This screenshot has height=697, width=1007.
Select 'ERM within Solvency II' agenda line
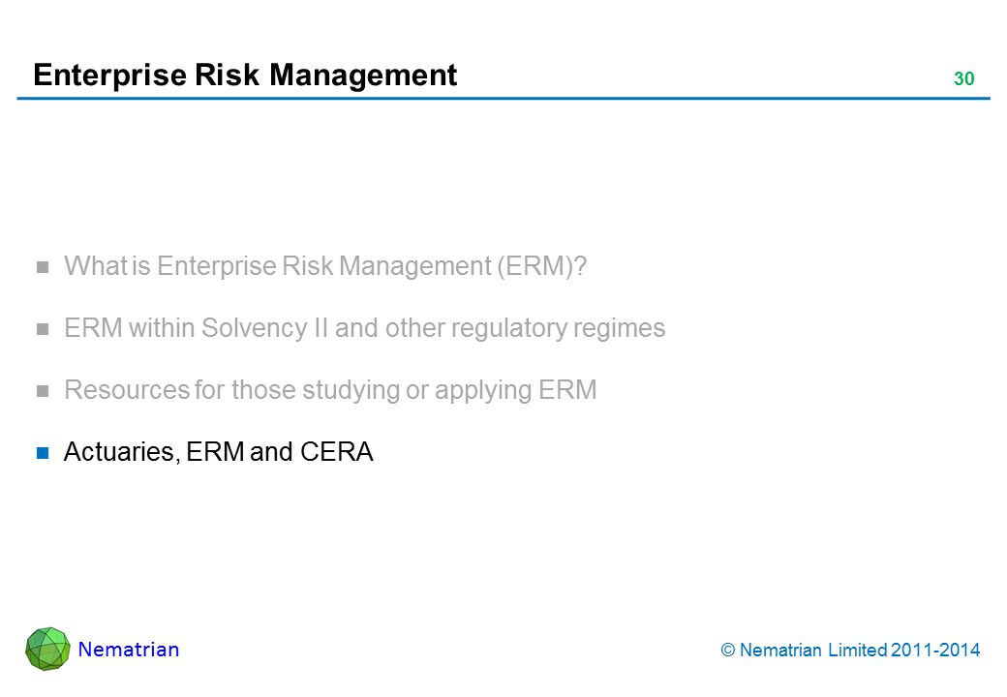tap(364, 328)
